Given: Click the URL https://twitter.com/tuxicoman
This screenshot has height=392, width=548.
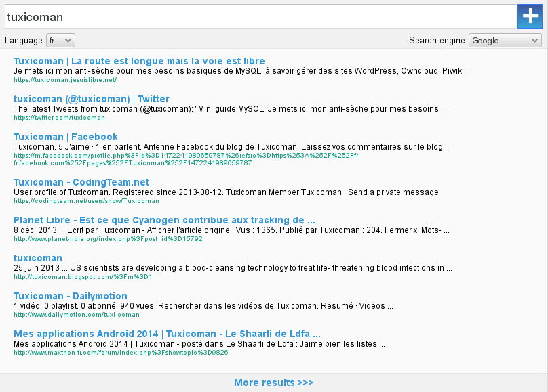Looking at the screenshot, I should coord(59,118).
